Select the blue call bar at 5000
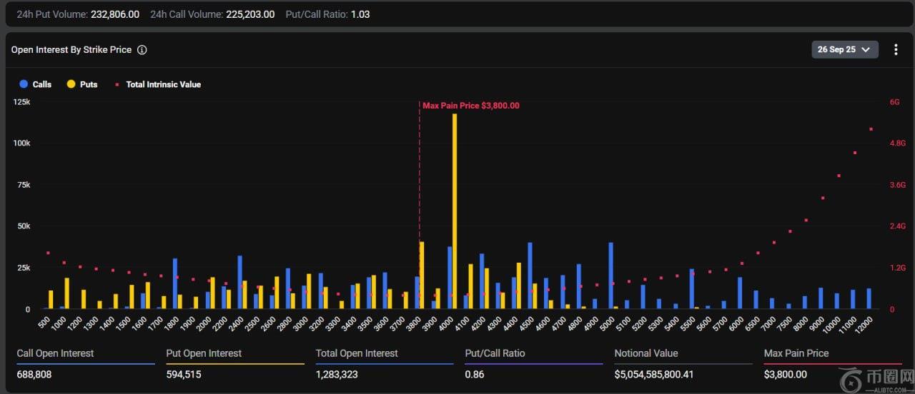Image resolution: width=915 pixels, height=394 pixels. tap(610, 276)
